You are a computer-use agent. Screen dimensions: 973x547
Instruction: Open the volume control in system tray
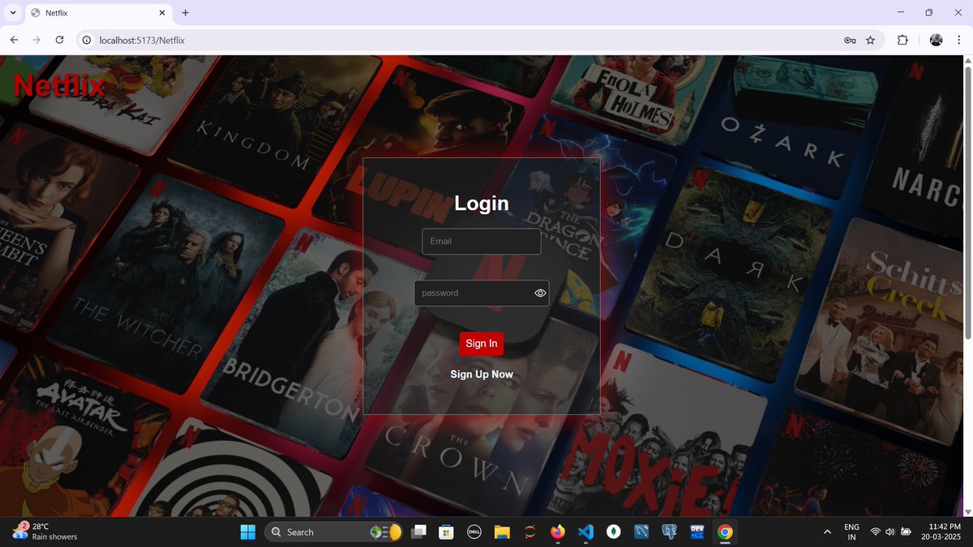(890, 532)
